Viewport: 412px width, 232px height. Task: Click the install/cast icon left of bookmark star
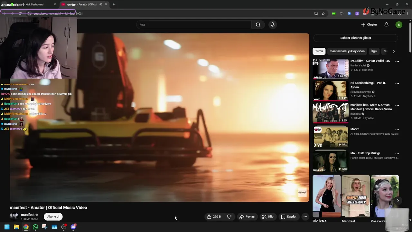[x=316, y=14]
